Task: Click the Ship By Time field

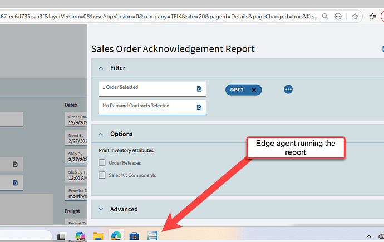Action: [76, 175]
